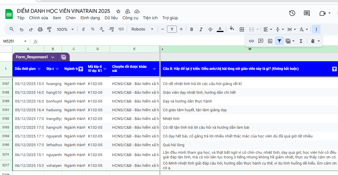Open the 100% zoom dropdown
This screenshot has width=338, height=175.
[x=65, y=29]
